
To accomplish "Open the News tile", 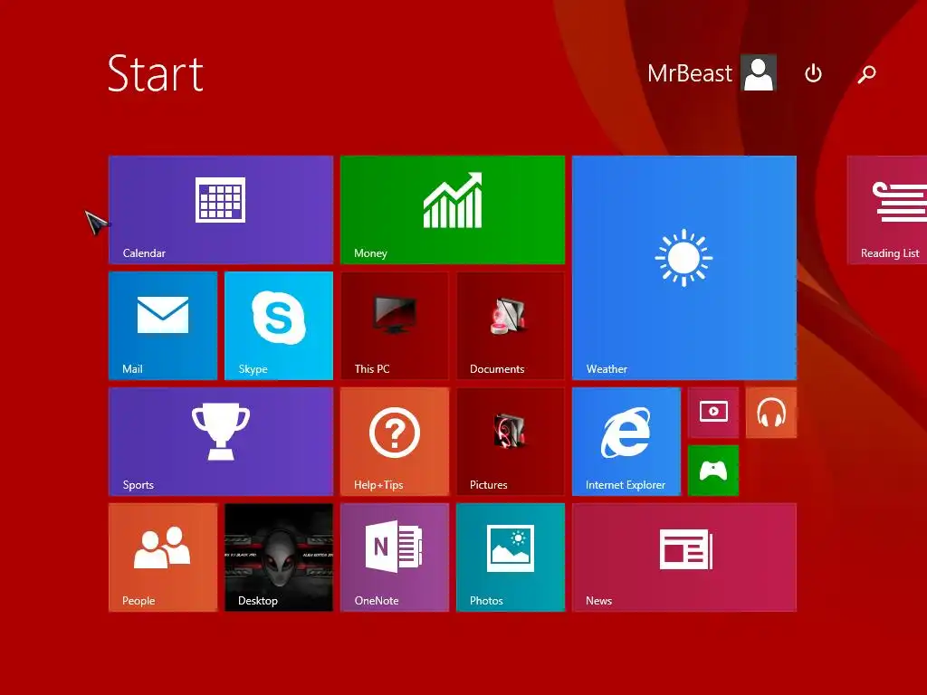I will tap(684, 557).
